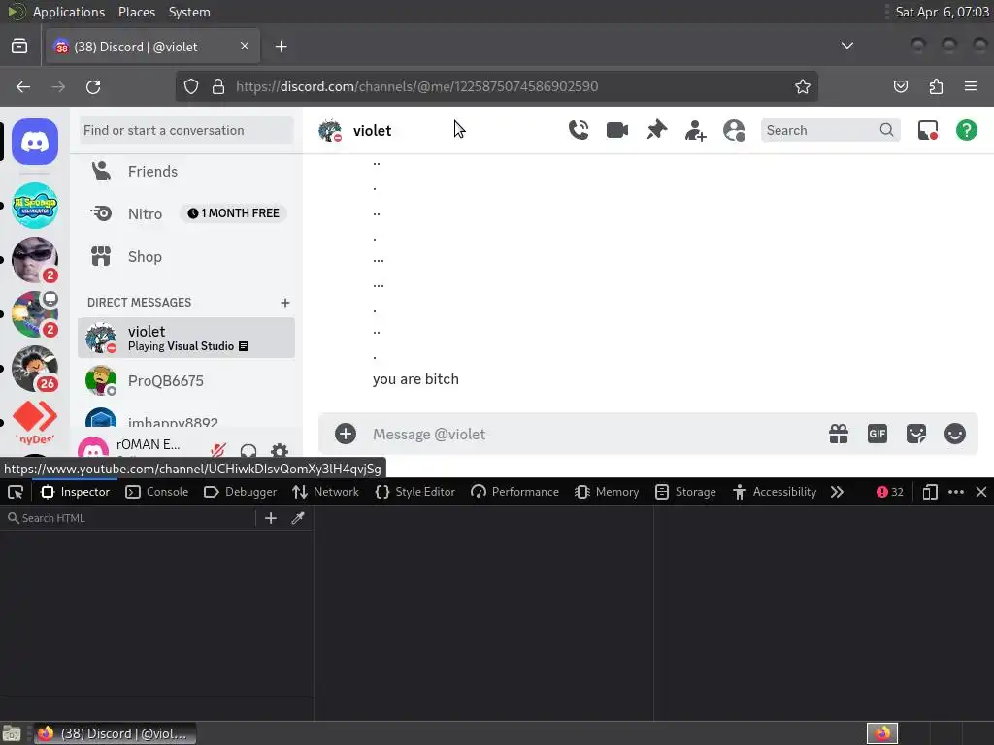Image resolution: width=994 pixels, height=745 pixels.
Task: Open the AI Sponge server
Action: (x=35, y=206)
